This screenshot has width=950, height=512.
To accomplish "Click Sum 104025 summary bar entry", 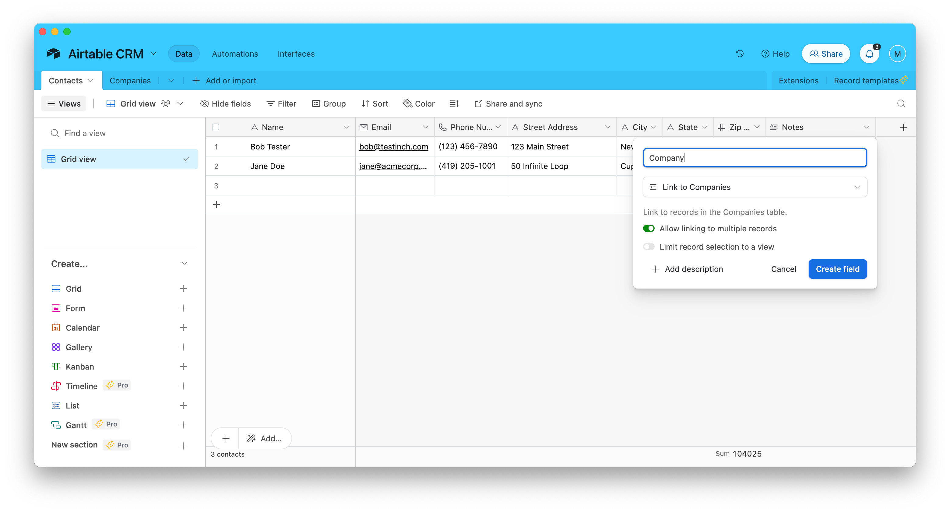I will coord(738,454).
